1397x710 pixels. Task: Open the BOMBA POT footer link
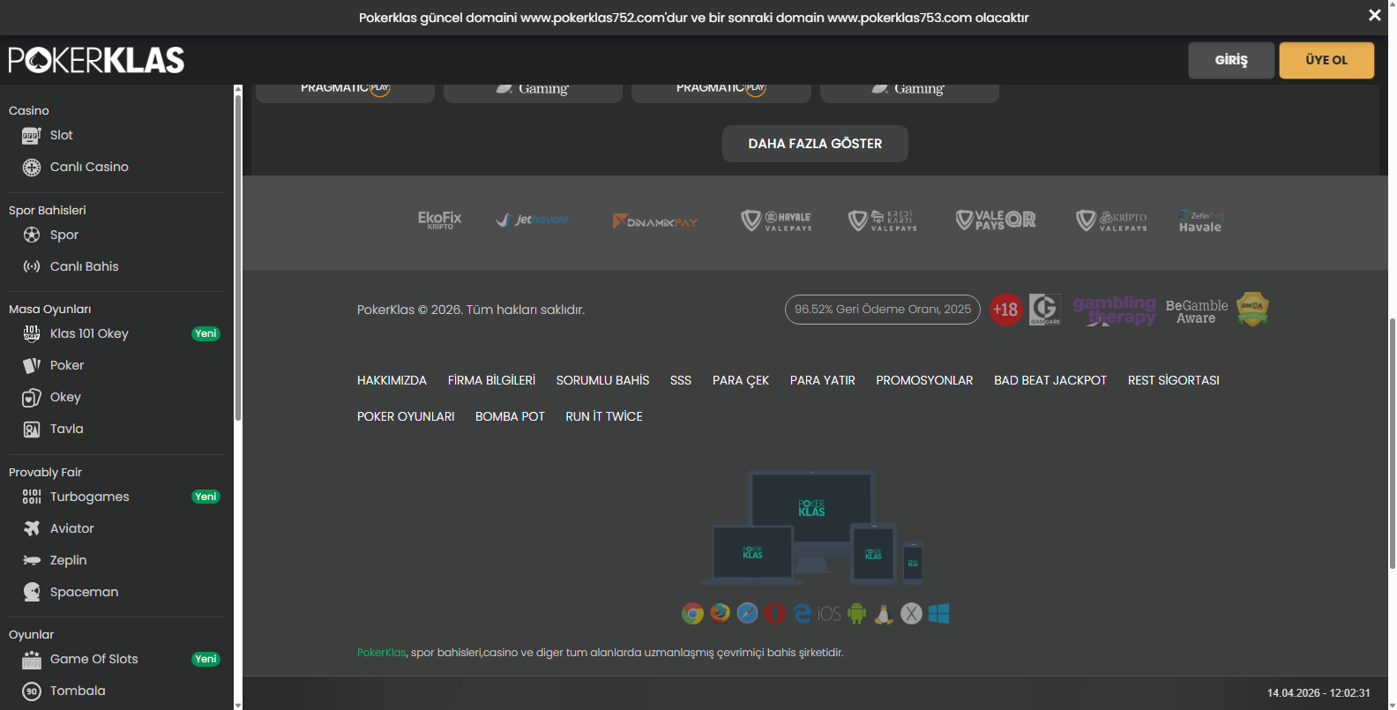coord(510,416)
